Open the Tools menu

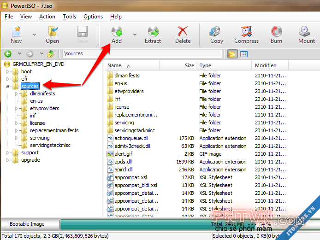click(69, 17)
